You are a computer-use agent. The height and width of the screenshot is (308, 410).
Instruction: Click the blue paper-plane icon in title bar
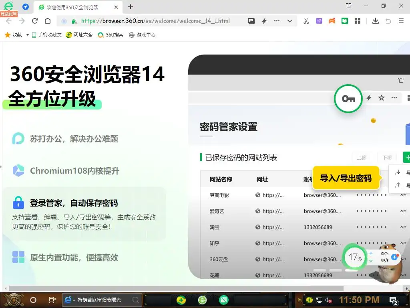pos(26,6)
